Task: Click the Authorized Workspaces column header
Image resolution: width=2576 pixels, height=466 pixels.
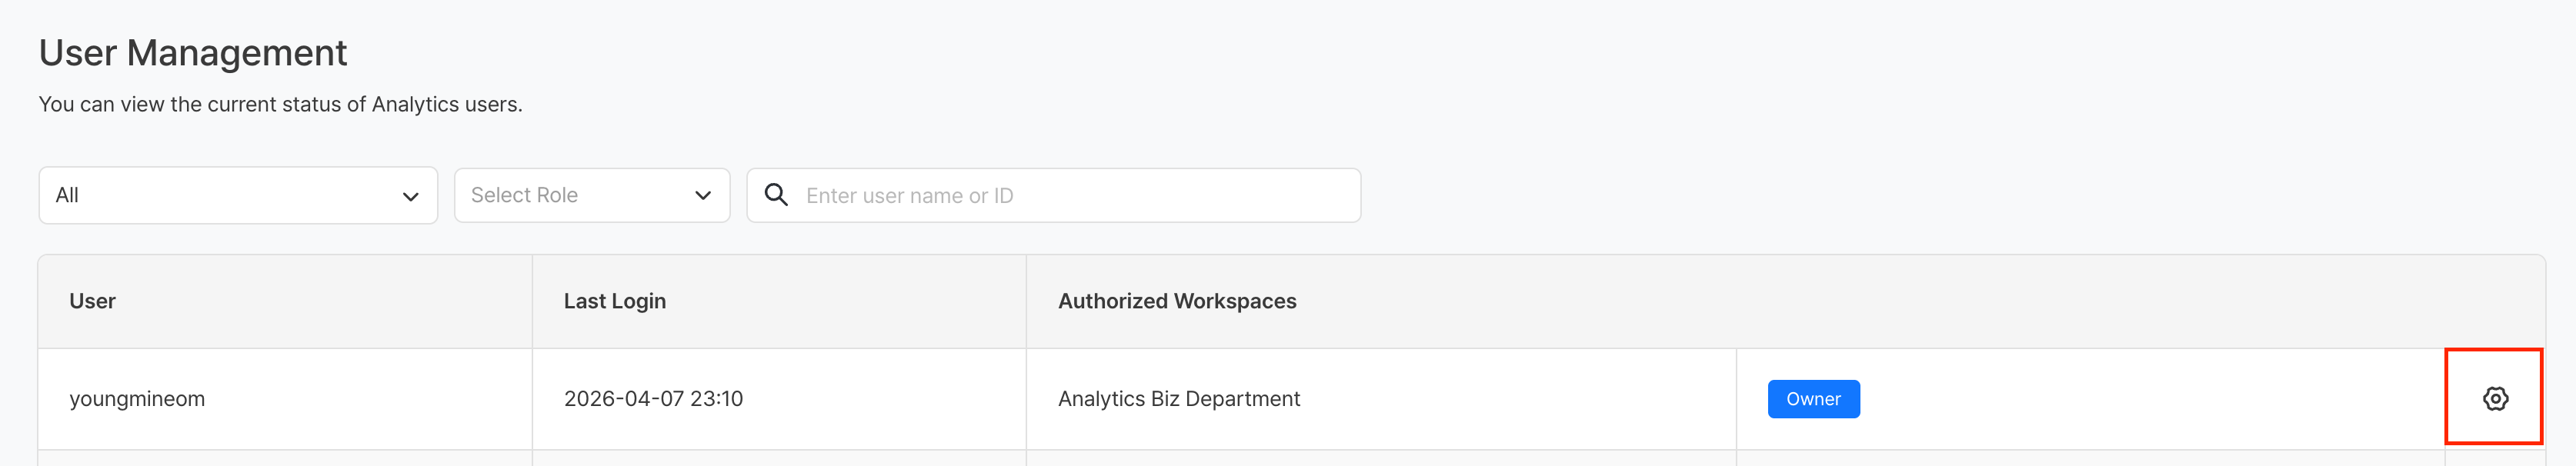Action: (1176, 301)
